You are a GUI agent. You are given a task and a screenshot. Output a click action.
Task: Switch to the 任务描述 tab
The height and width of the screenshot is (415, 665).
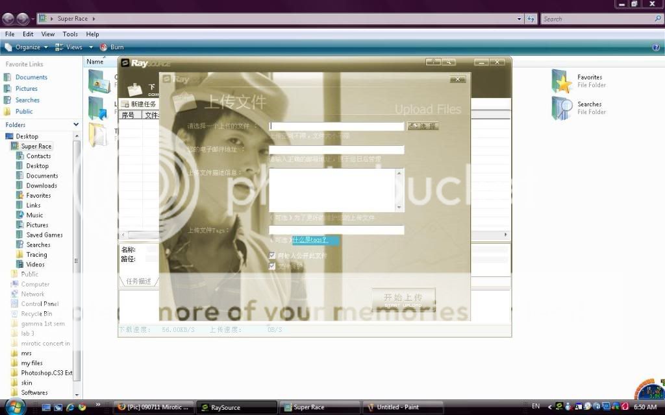[138, 281]
